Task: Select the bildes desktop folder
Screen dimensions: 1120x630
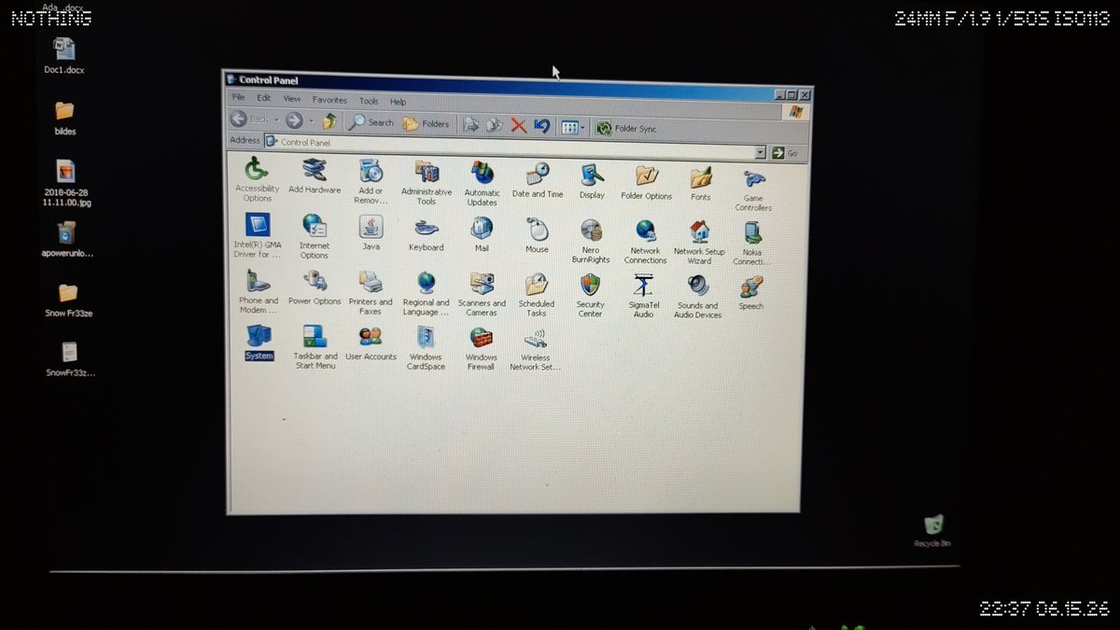Action: (x=65, y=118)
